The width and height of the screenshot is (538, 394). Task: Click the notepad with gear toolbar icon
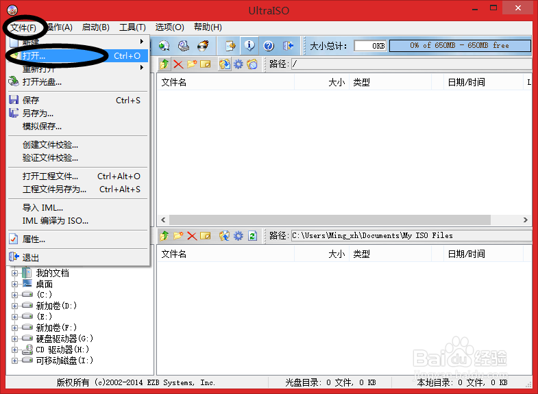(x=230, y=46)
